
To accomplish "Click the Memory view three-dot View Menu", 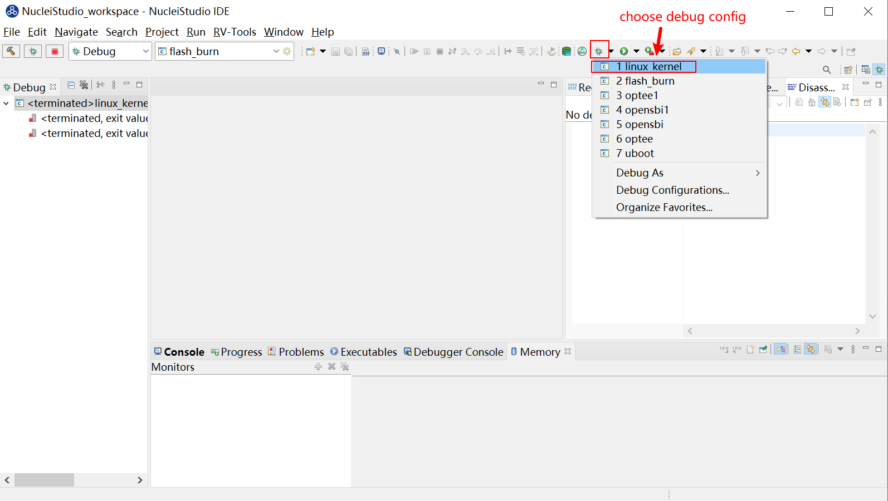I will [853, 349].
